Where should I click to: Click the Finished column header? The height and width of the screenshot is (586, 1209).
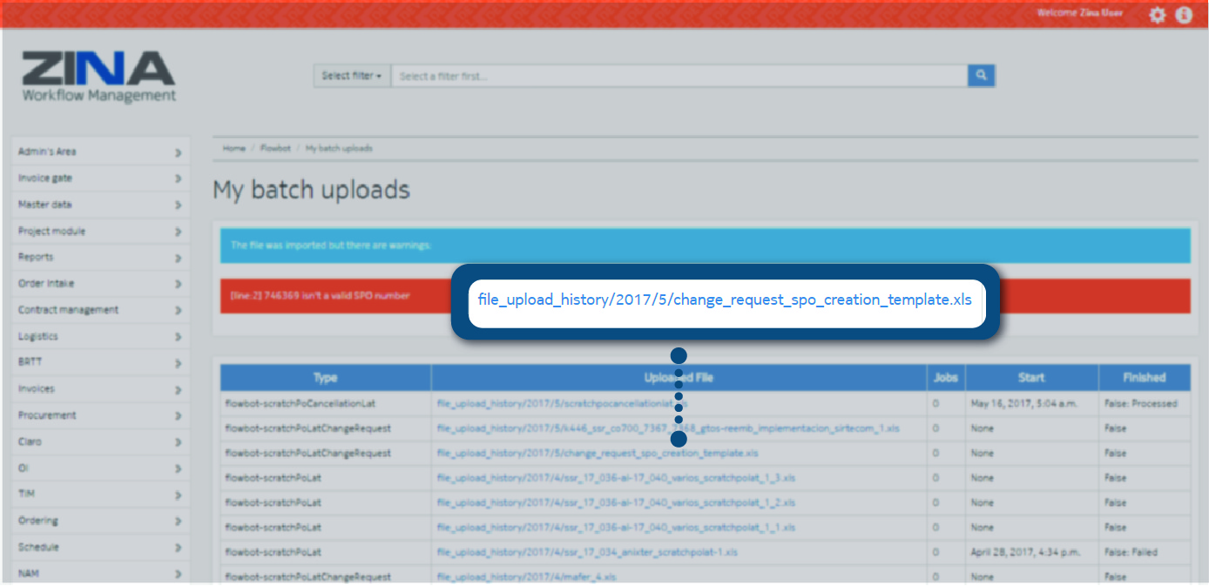point(1144,378)
